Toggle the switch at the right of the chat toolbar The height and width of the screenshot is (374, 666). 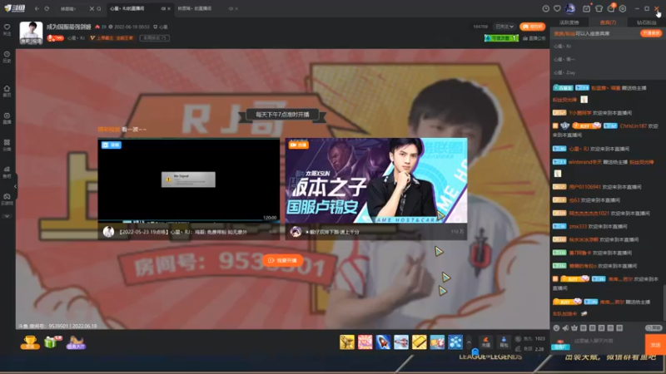pos(654,327)
